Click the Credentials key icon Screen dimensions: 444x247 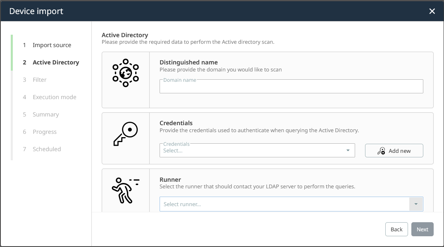[126, 134]
